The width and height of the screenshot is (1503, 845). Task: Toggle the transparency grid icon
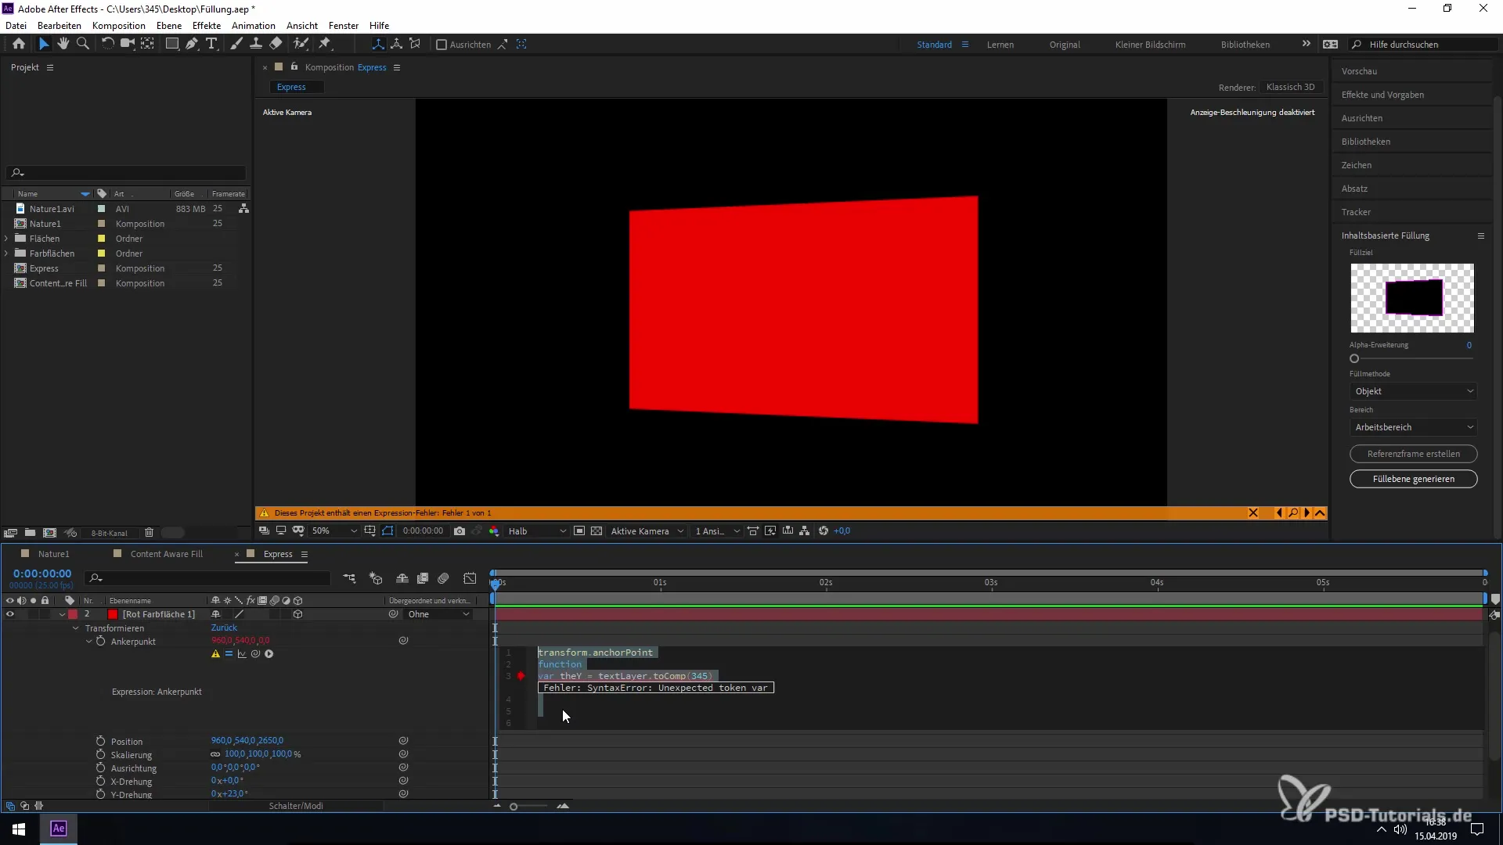pyautogui.click(x=597, y=531)
